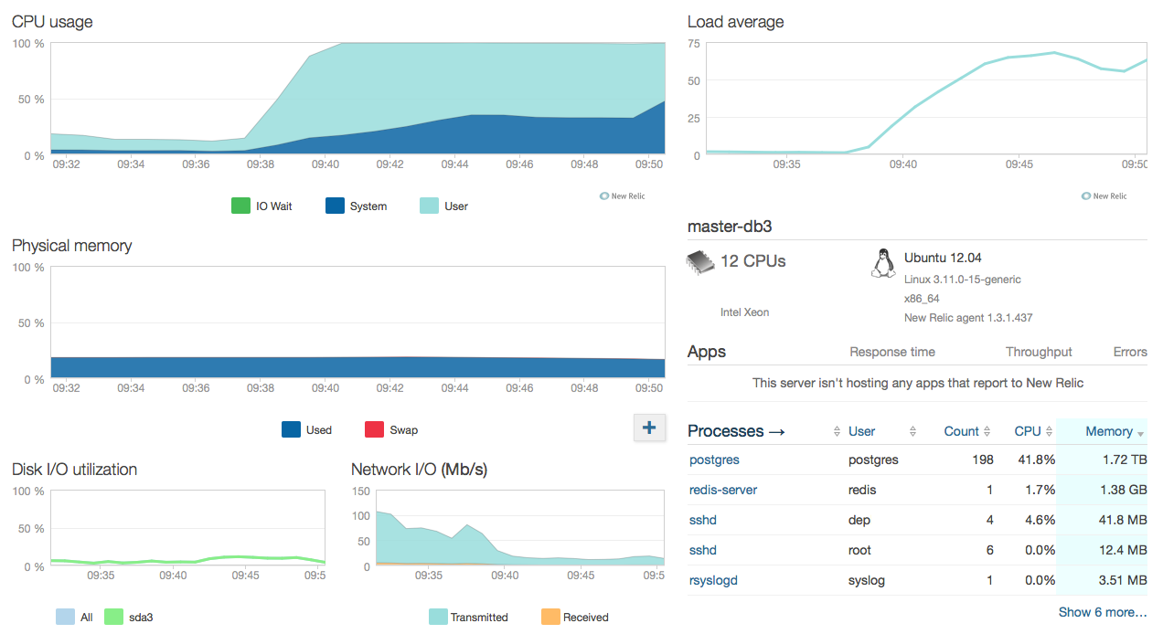
Task: Open the postgres process link
Action: 714,460
